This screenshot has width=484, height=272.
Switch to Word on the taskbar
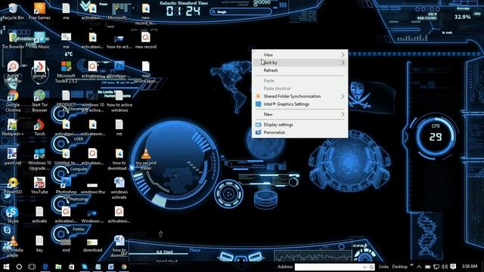coord(111,267)
